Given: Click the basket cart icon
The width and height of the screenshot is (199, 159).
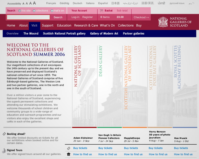Looking at the screenshot, I should (x=102, y=11).
